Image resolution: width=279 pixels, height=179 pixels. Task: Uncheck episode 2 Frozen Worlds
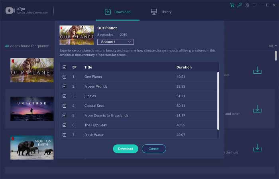65,86
